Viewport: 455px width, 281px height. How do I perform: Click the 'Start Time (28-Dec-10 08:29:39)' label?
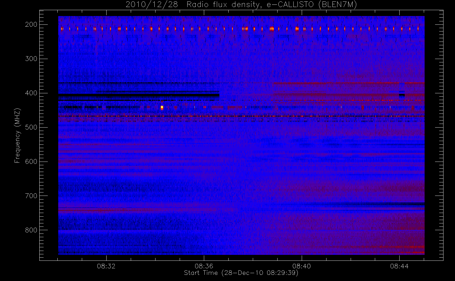[x=241, y=273]
